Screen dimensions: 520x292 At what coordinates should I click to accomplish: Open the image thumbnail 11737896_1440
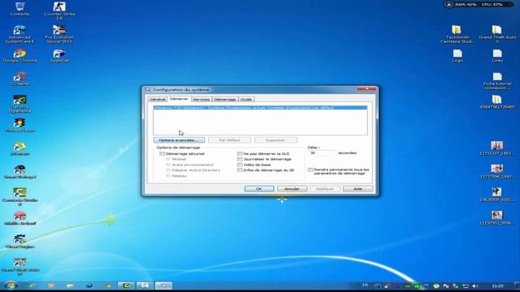point(496,171)
